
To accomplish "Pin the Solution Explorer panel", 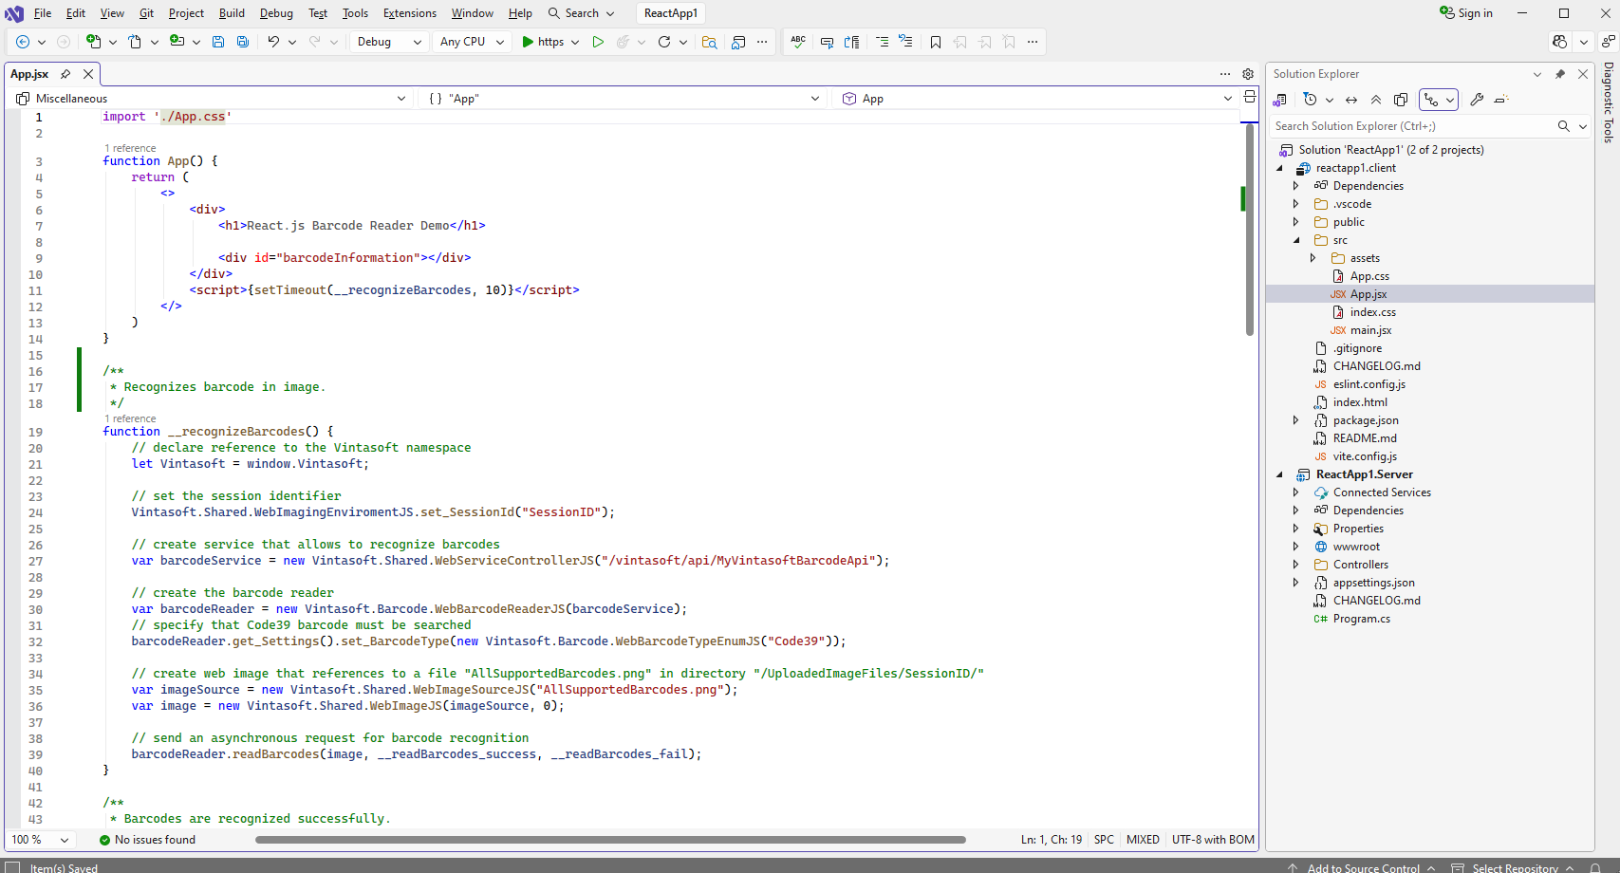I will pos(1560,73).
